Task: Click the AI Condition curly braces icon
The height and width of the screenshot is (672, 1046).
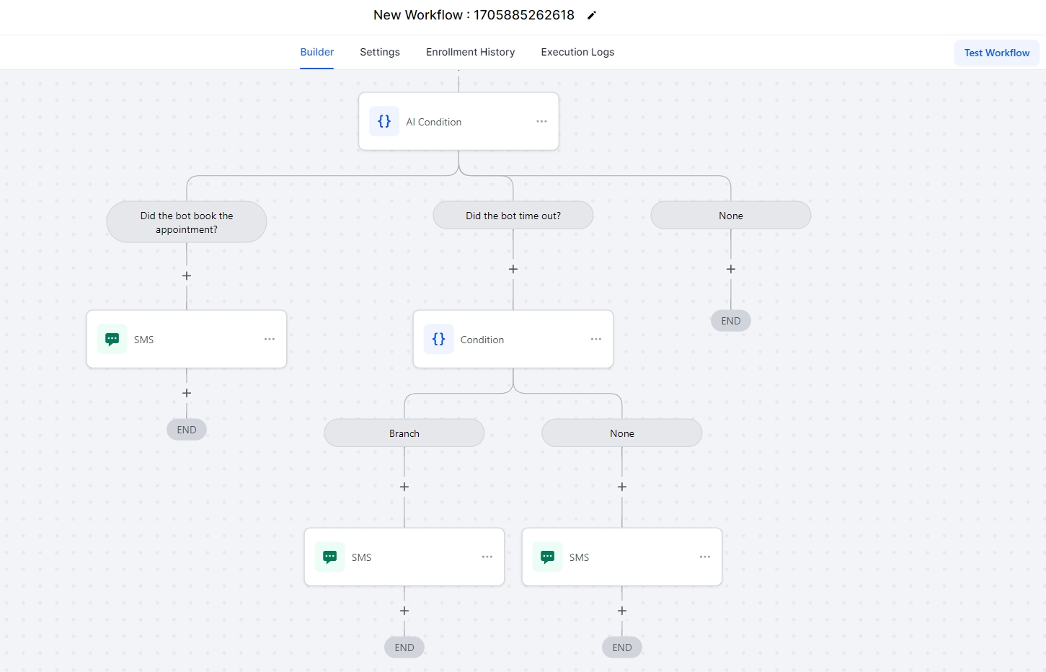Action: 384,122
